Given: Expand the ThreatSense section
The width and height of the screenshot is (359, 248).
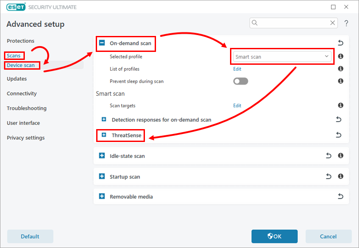Looking at the screenshot, I should [x=104, y=135].
